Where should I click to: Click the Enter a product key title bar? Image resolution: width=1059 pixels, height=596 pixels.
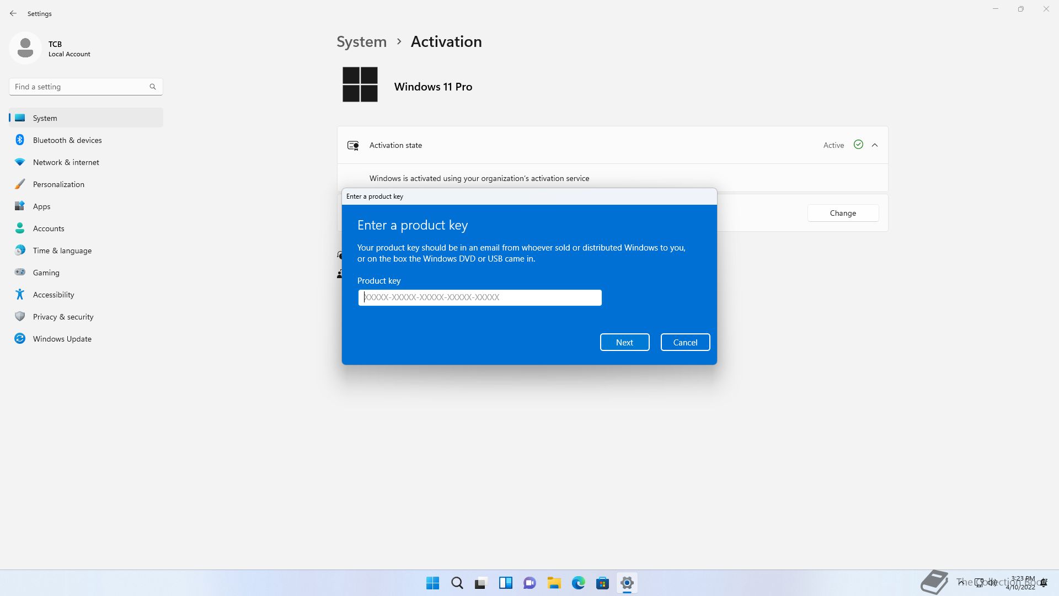click(529, 196)
